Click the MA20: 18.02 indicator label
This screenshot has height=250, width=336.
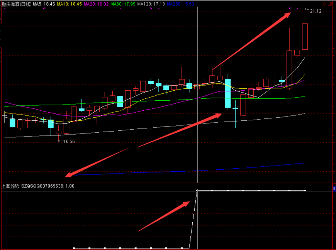coord(96,4)
